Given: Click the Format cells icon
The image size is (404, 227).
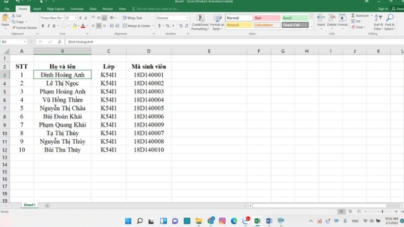Looking at the screenshot, I should pyautogui.click(x=342, y=18).
